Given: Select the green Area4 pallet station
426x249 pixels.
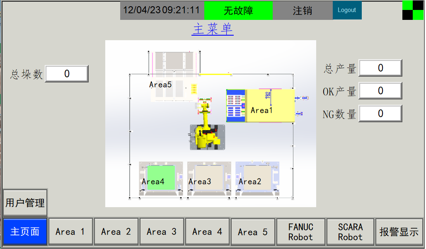Looking at the screenshot, I should click(x=161, y=177).
